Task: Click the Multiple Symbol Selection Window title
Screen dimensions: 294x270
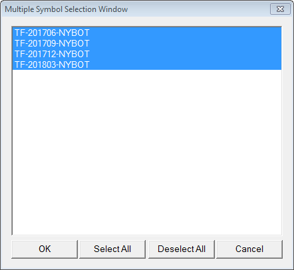Action: click(x=67, y=9)
